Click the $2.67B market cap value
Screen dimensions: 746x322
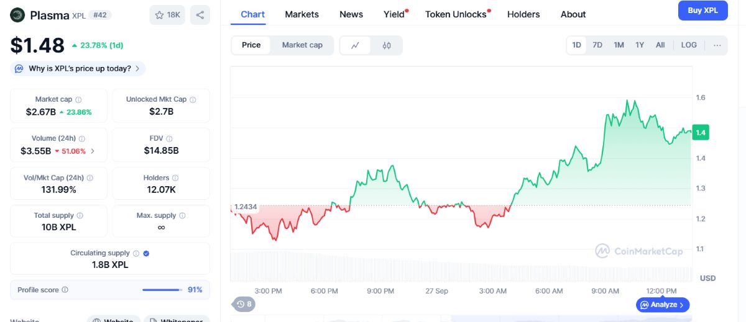[x=40, y=112]
